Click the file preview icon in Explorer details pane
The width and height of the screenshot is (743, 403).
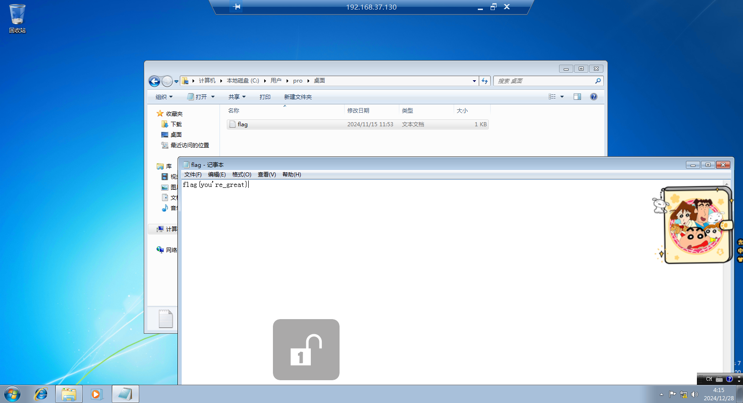coord(166,318)
